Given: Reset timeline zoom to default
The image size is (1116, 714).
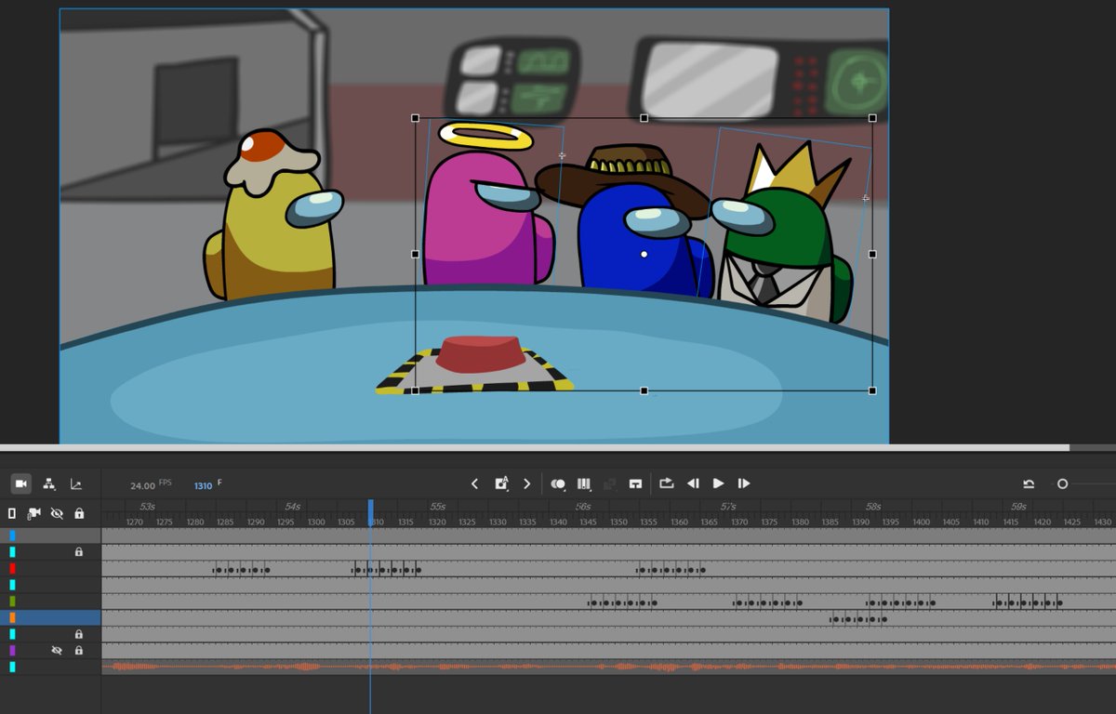Looking at the screenshot, I should [1029, 484].
